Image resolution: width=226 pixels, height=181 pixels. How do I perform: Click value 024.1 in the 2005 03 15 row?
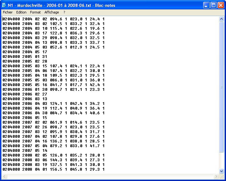[x=76, y=66]
